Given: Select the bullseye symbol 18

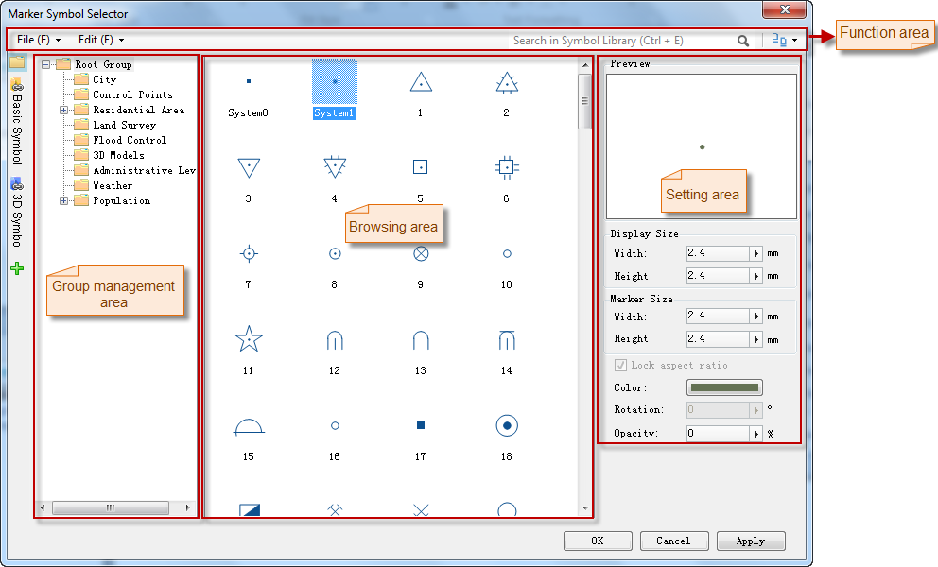Looking at the screenshot, I should tap(507, 426).
